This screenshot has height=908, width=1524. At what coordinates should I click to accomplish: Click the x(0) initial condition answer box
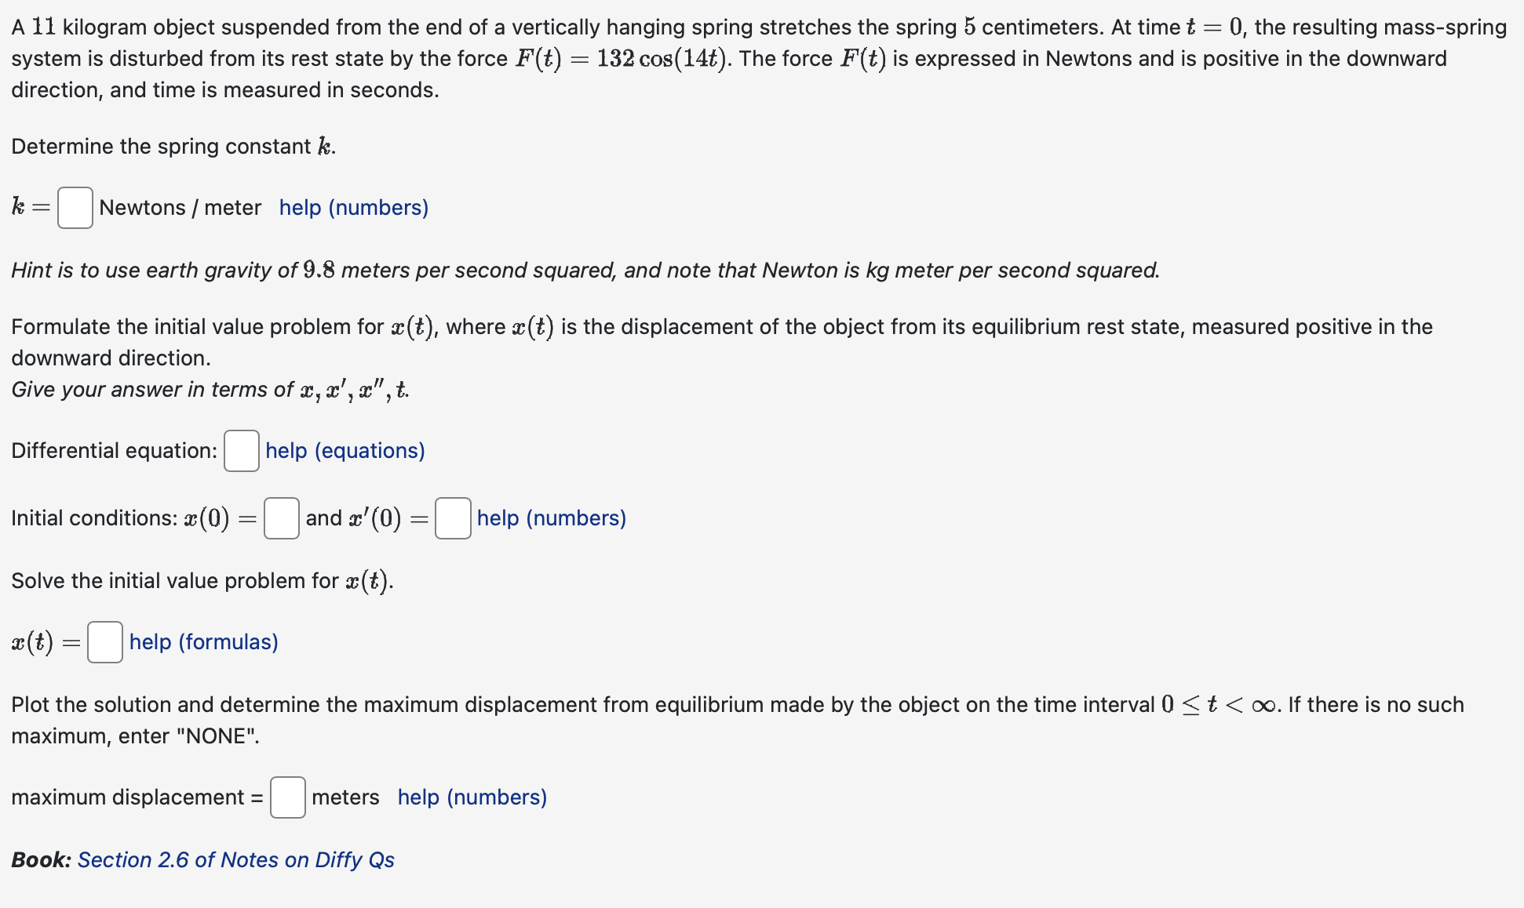(x=280, y=518)
